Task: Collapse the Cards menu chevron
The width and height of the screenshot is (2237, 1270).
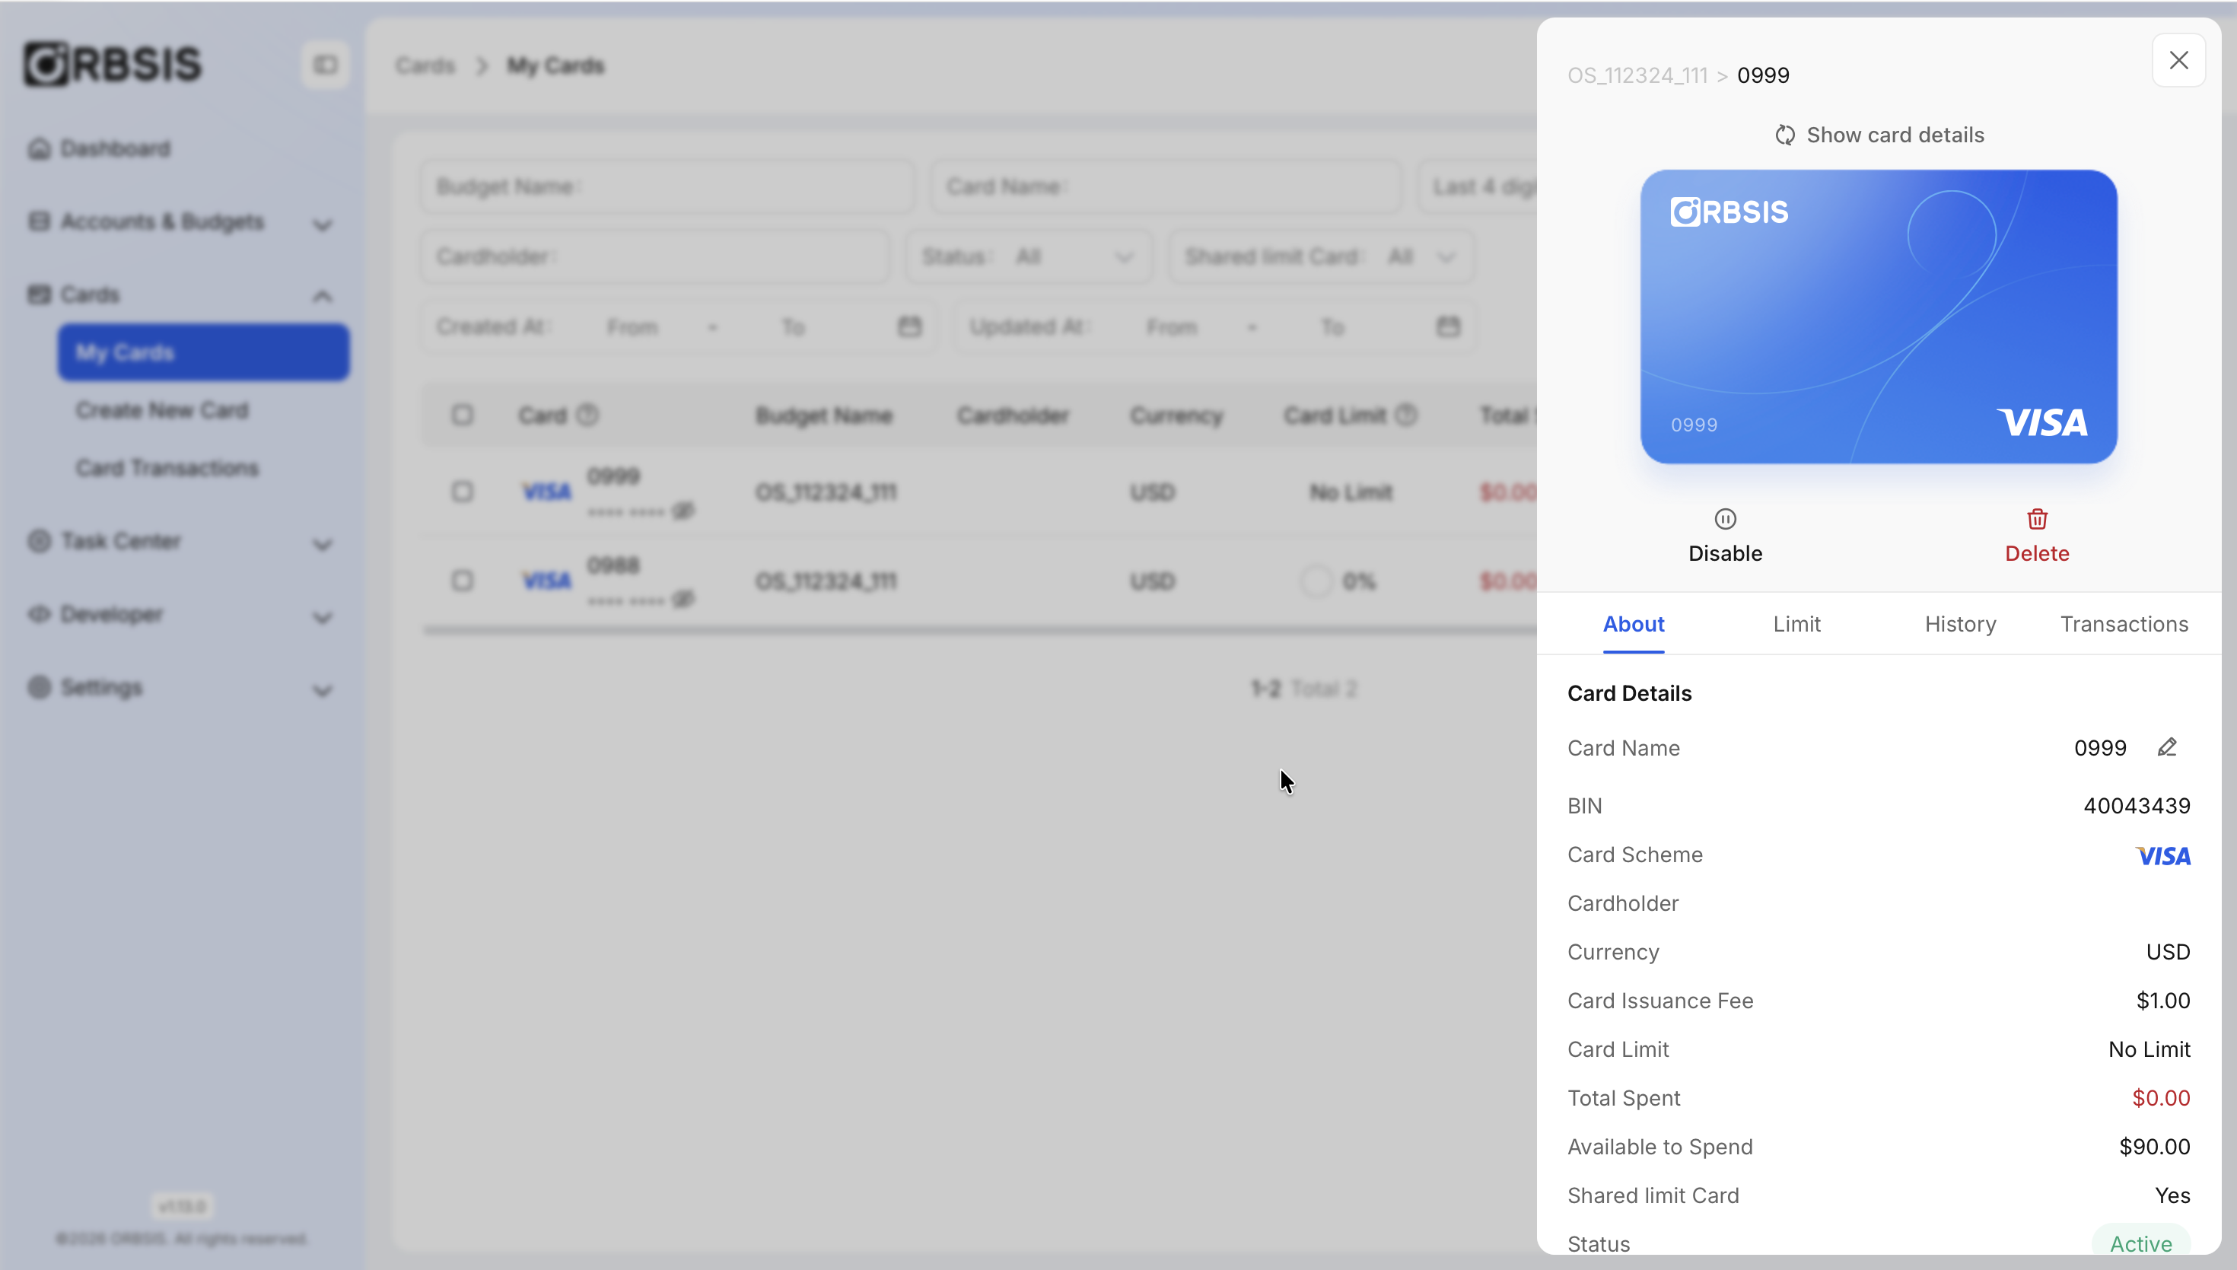Action: [323, 297]
